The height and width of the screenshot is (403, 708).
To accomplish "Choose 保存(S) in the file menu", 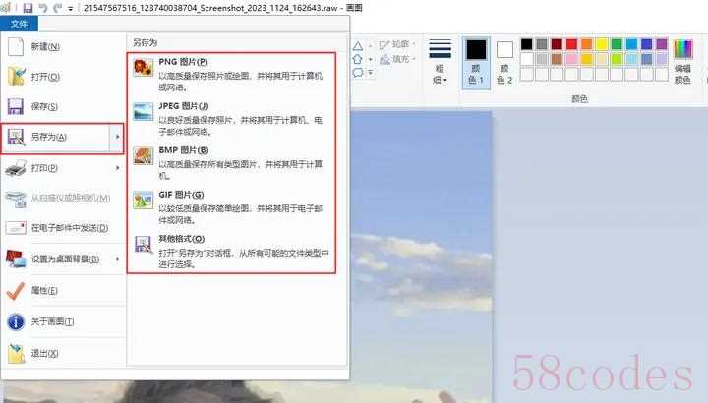I will (63, 106).
